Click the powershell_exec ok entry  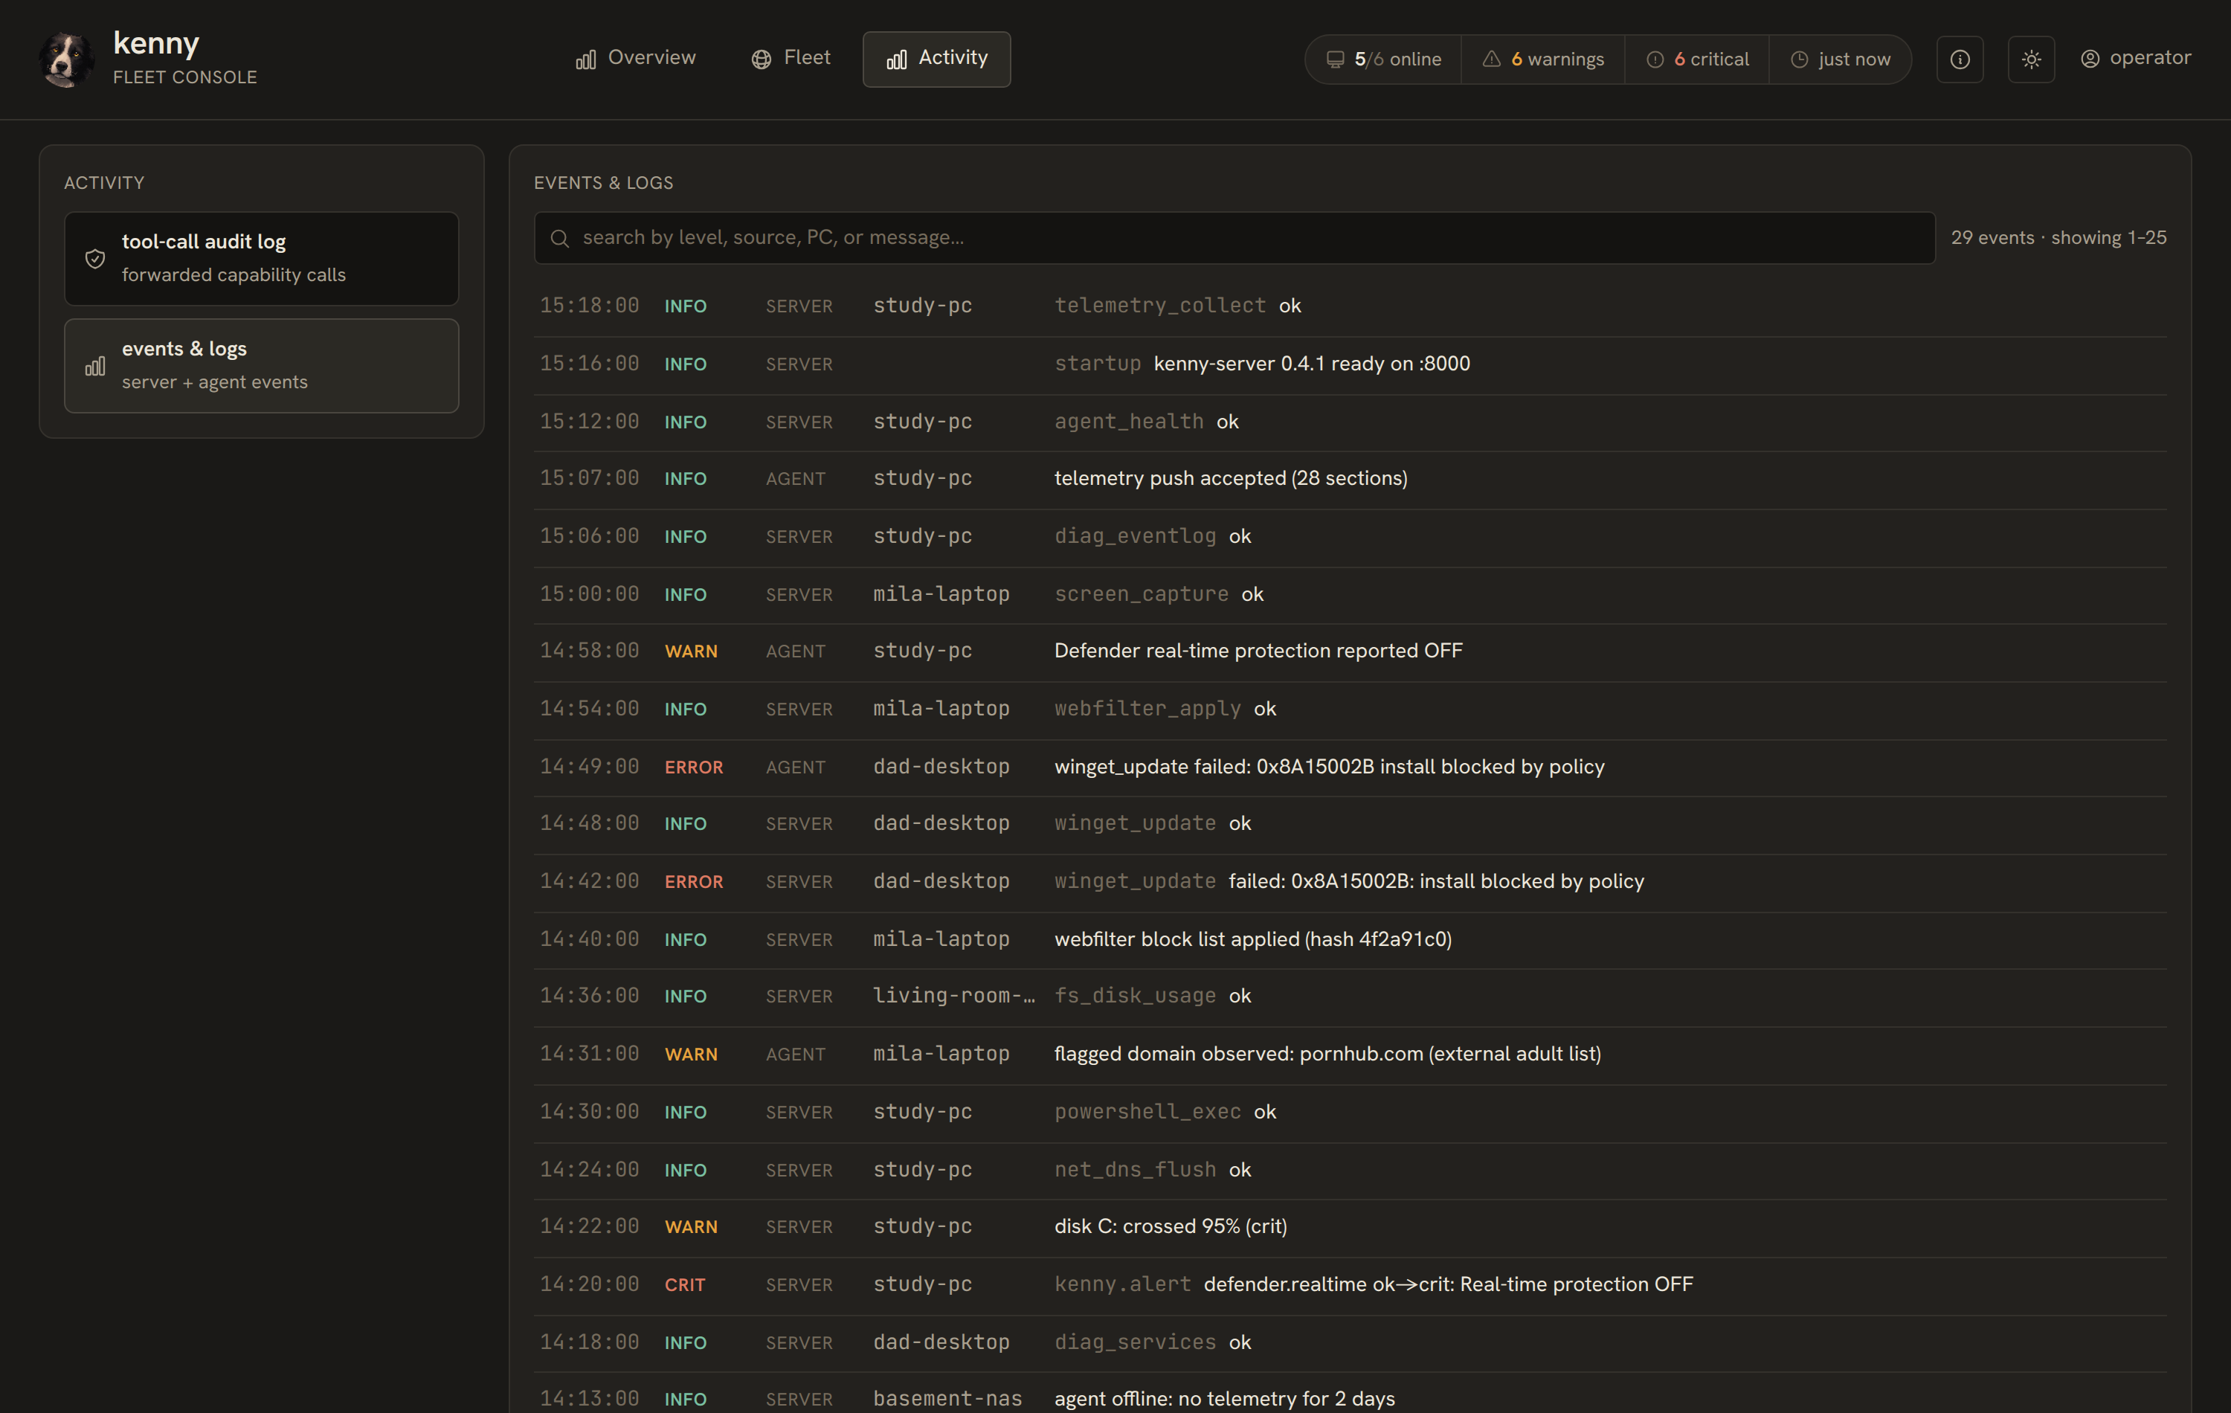[x=1165, y=1112]
